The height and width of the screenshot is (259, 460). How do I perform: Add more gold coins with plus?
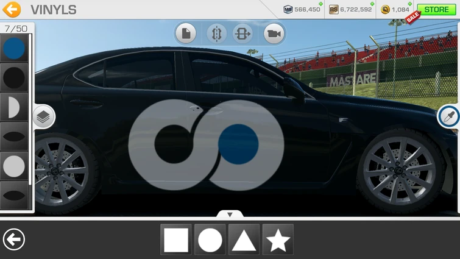[x=410, y=4]
